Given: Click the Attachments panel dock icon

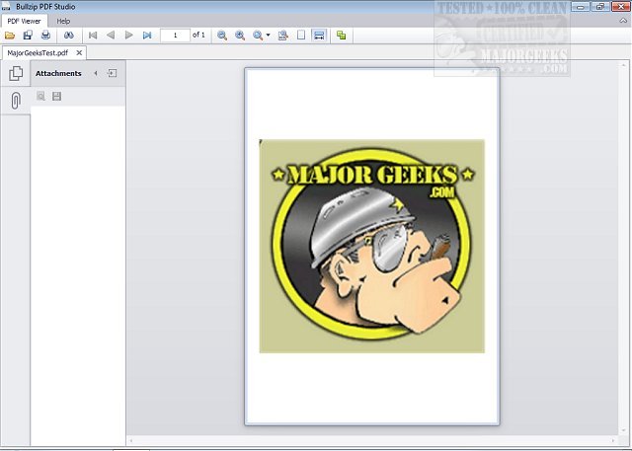Looking at the screenshot, I should pyautogui.click(x=112, y=73).
